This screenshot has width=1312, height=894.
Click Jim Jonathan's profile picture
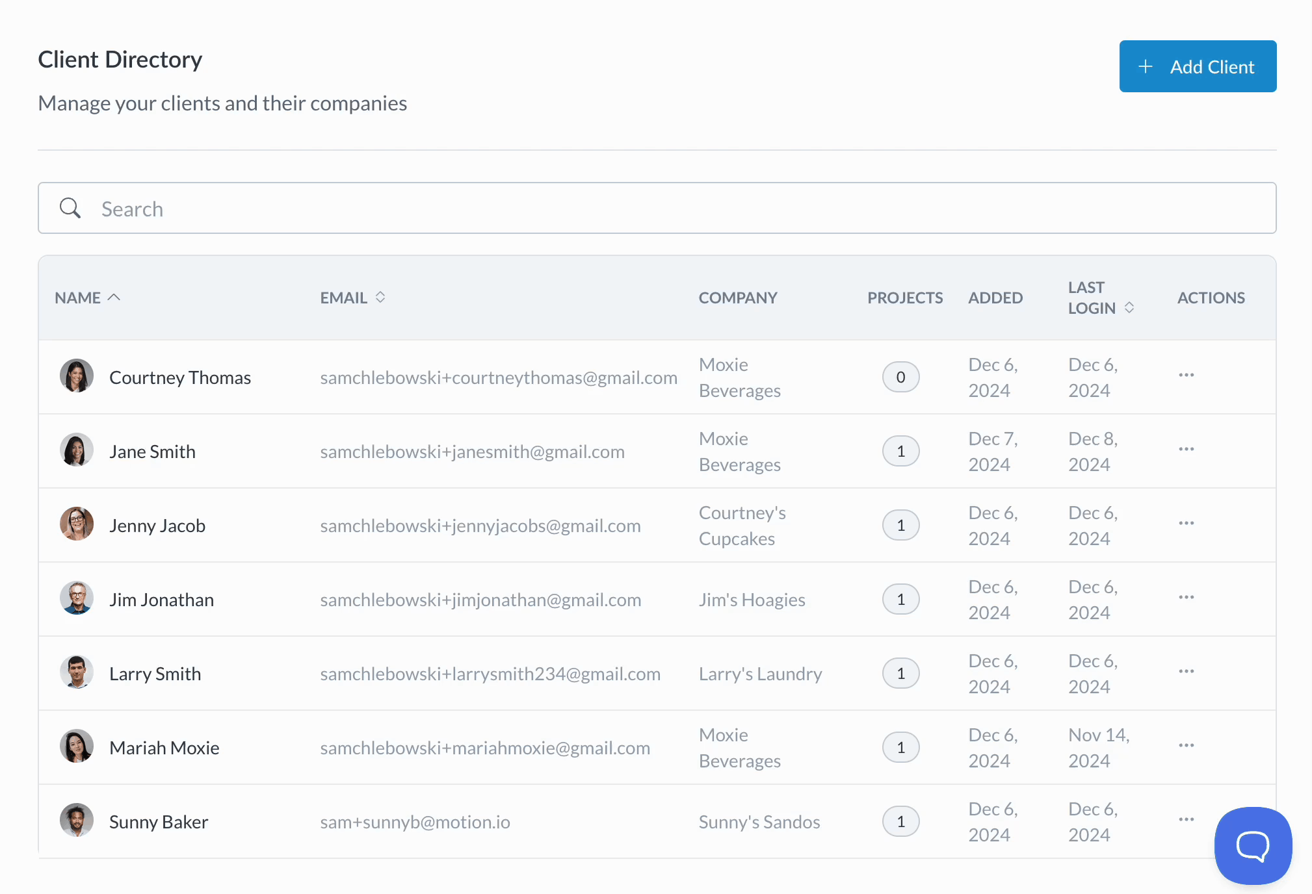pos(77,598)
